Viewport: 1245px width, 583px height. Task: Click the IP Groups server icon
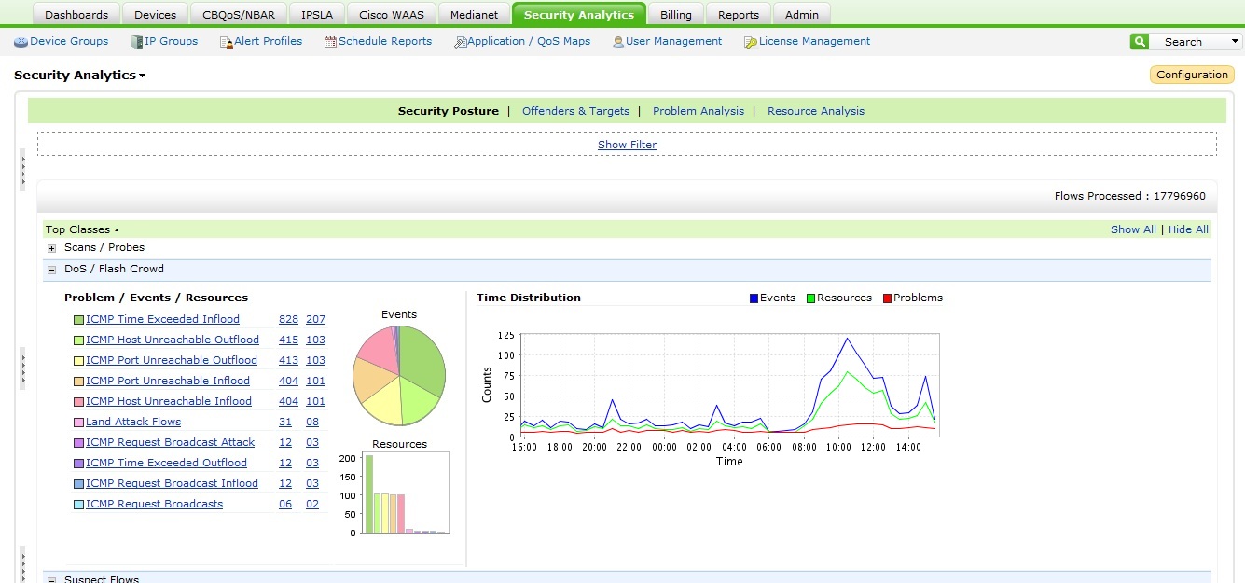click(x=137, y=42)
